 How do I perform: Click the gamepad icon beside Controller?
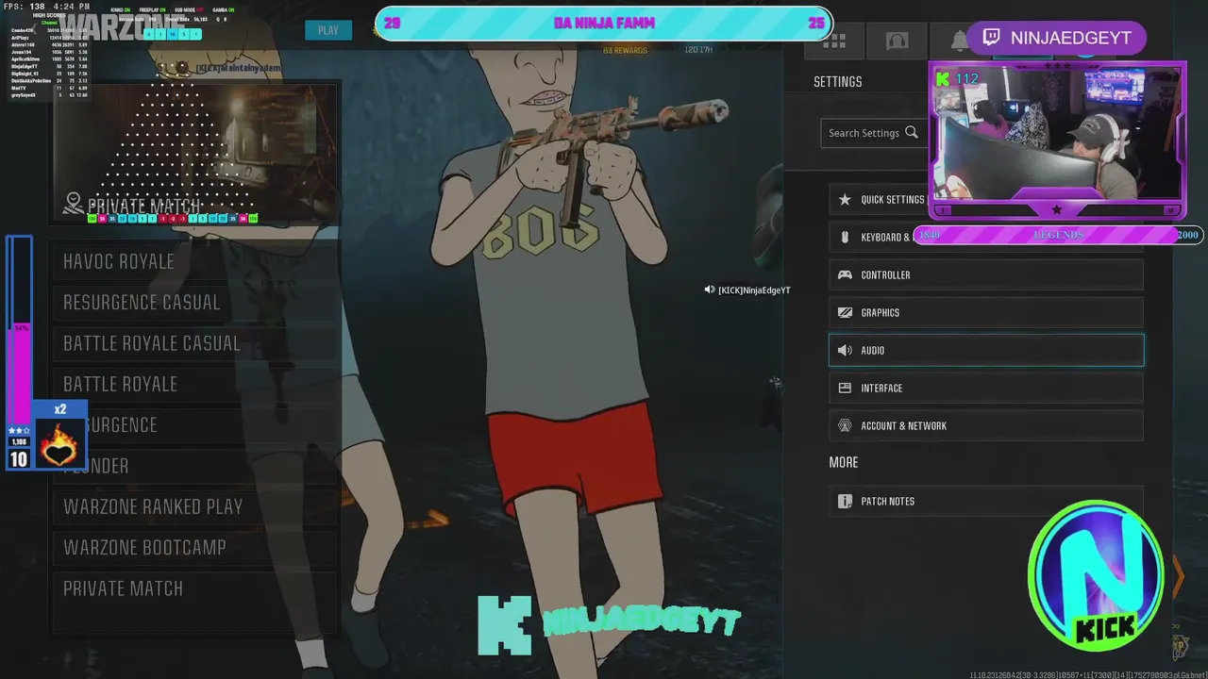click(845, 275)
